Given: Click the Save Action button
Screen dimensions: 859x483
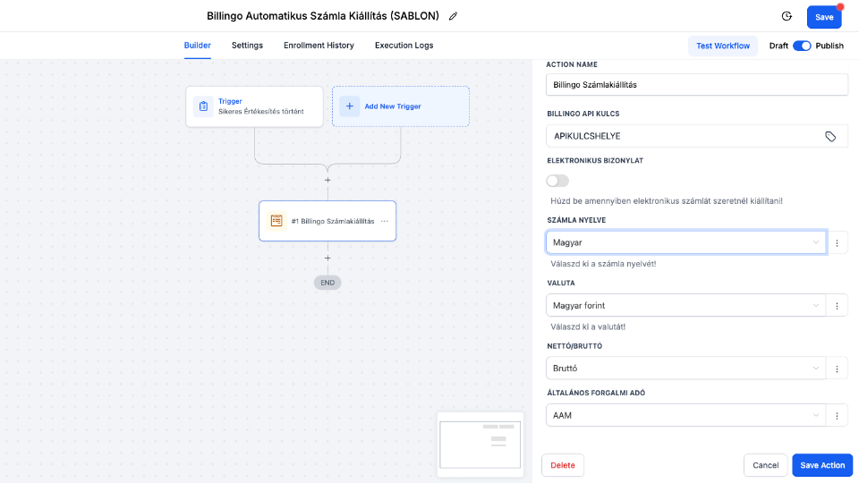Looking at the screenshot, I should point(822,465).
